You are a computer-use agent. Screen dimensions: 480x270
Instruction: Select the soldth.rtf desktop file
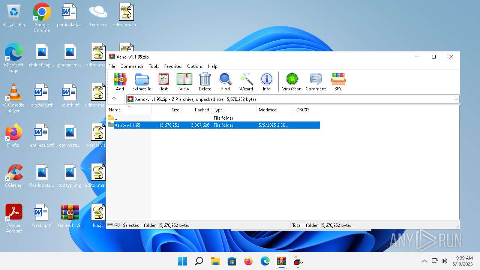point(70,96)
